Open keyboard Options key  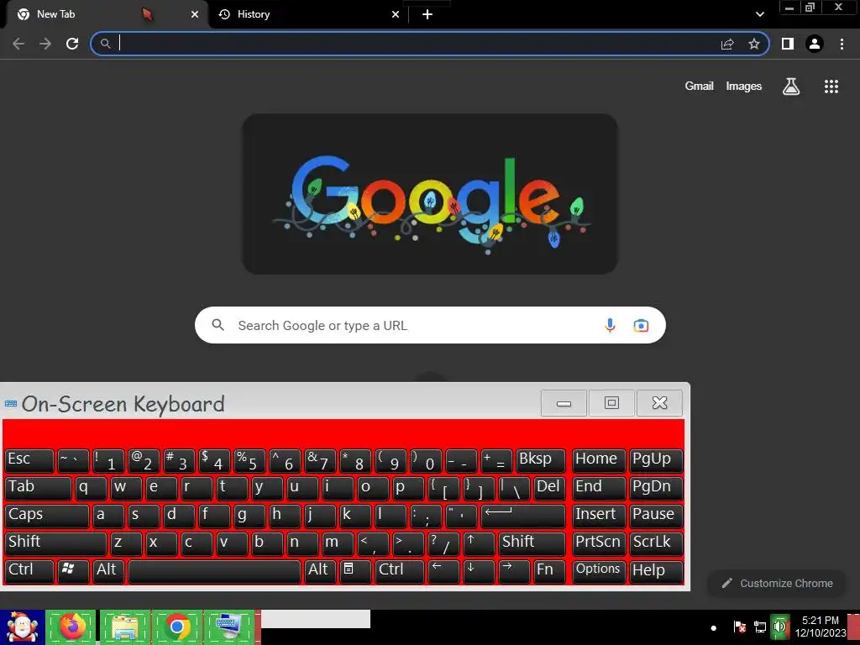pyautogui.click(x=599, y=571)
